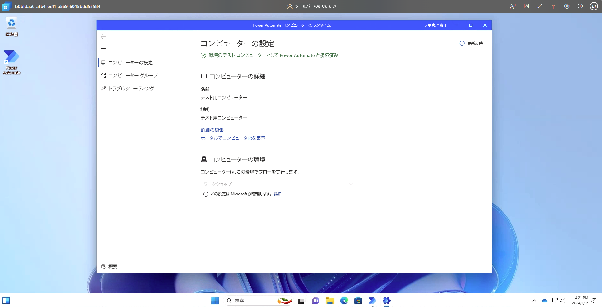Show hidden system tray icons
Image resolution: width=602 pixels, height=307 pixels.
(x=534, y=301)
